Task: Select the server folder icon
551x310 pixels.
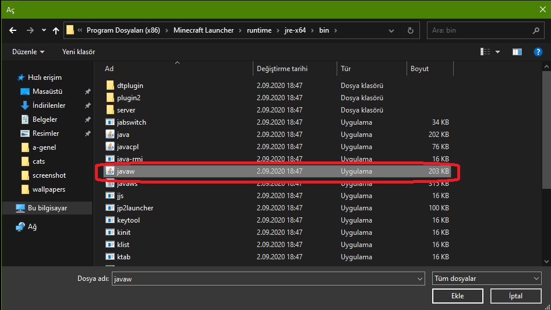Action: click(x=110, y=110)
